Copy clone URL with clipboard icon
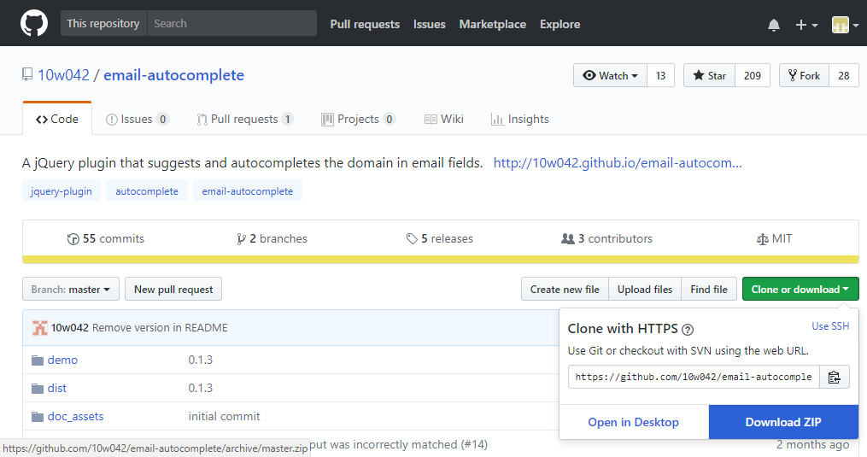Viewport: 867px width, 457px height. pyautogui.click(x=834, y=378)
